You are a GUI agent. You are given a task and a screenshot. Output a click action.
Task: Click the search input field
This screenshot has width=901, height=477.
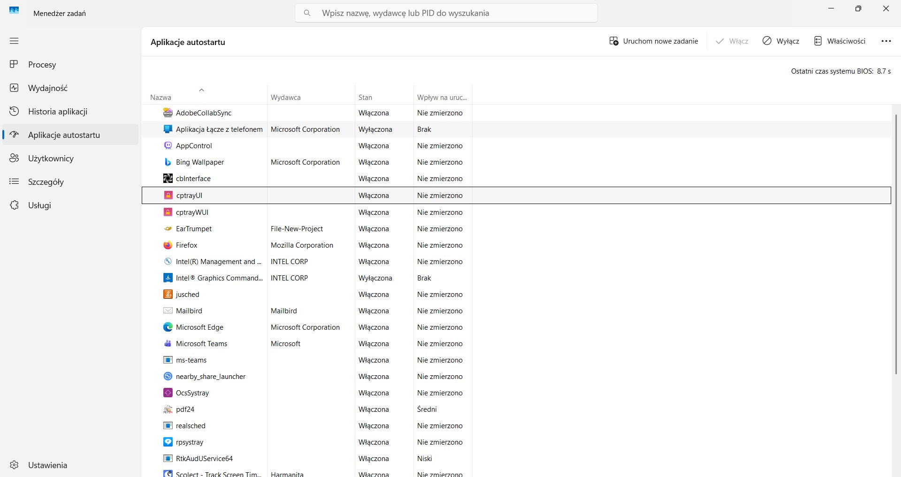coord(446,13)
